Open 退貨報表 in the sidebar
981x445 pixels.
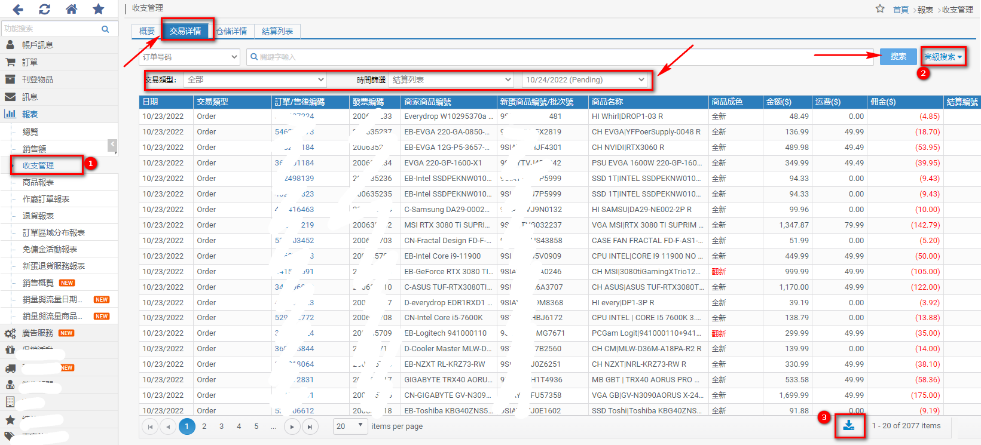(38, 216)
